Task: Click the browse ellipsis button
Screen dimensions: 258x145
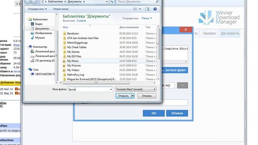Action: point(183,85)
